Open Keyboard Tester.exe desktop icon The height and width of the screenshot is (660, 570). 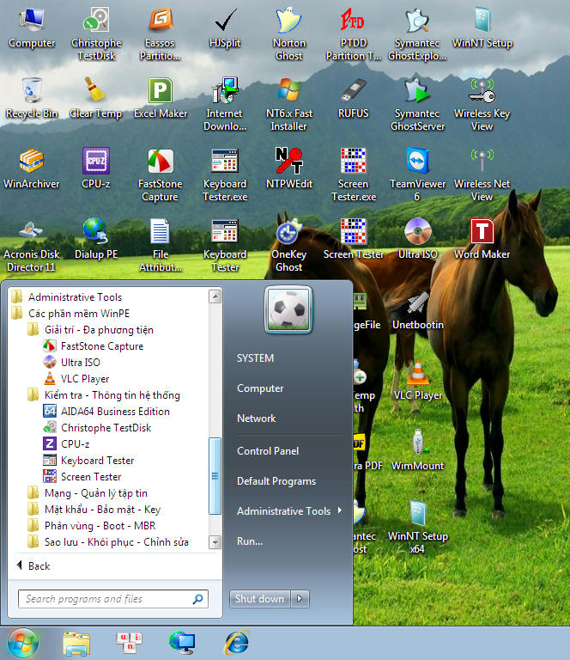(225, 174)
